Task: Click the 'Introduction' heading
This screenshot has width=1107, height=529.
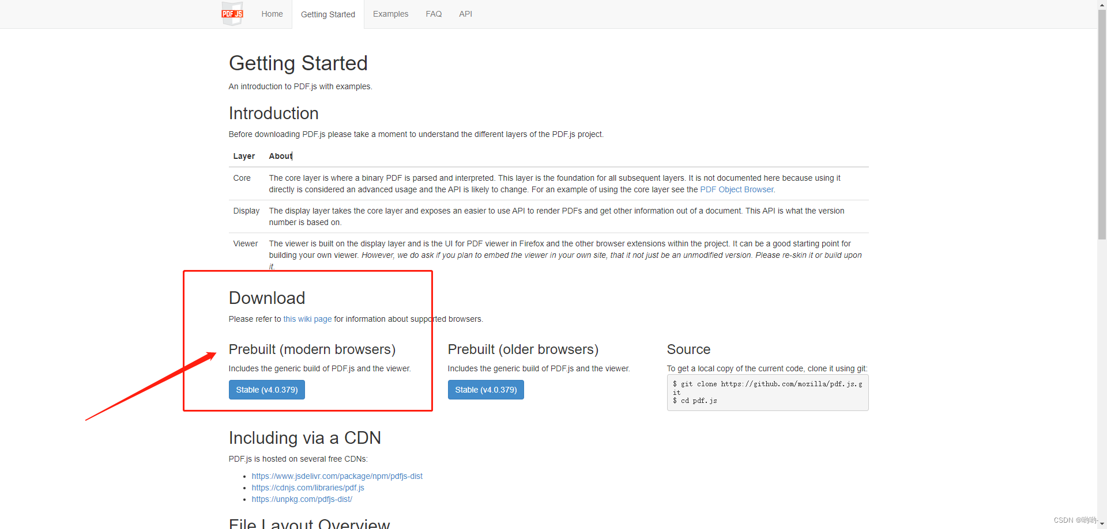Action: click(x=273, y=113)
